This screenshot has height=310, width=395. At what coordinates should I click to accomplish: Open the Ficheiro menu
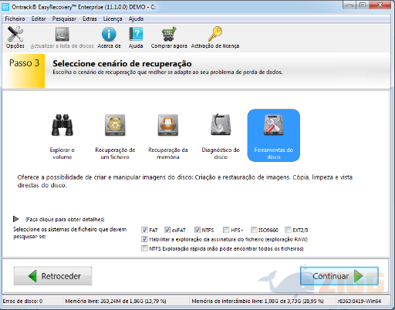(15, 19)
